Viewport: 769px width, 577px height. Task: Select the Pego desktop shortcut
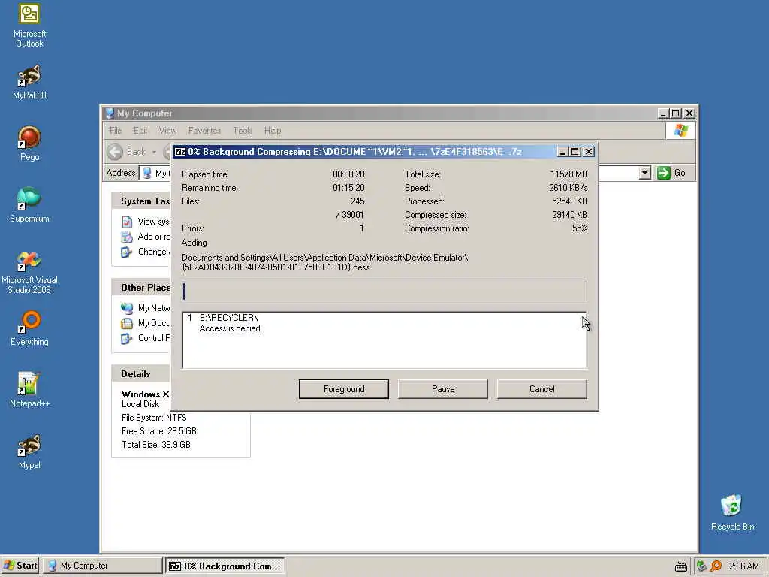coord(29,143)
